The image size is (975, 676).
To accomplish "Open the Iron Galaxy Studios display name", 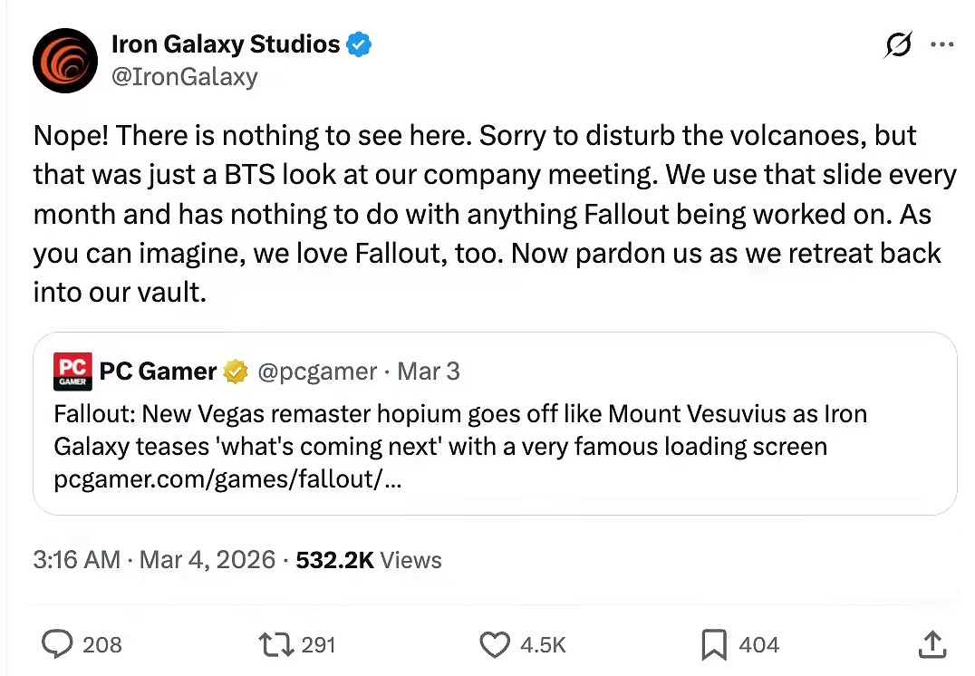I will pos(225,43).
